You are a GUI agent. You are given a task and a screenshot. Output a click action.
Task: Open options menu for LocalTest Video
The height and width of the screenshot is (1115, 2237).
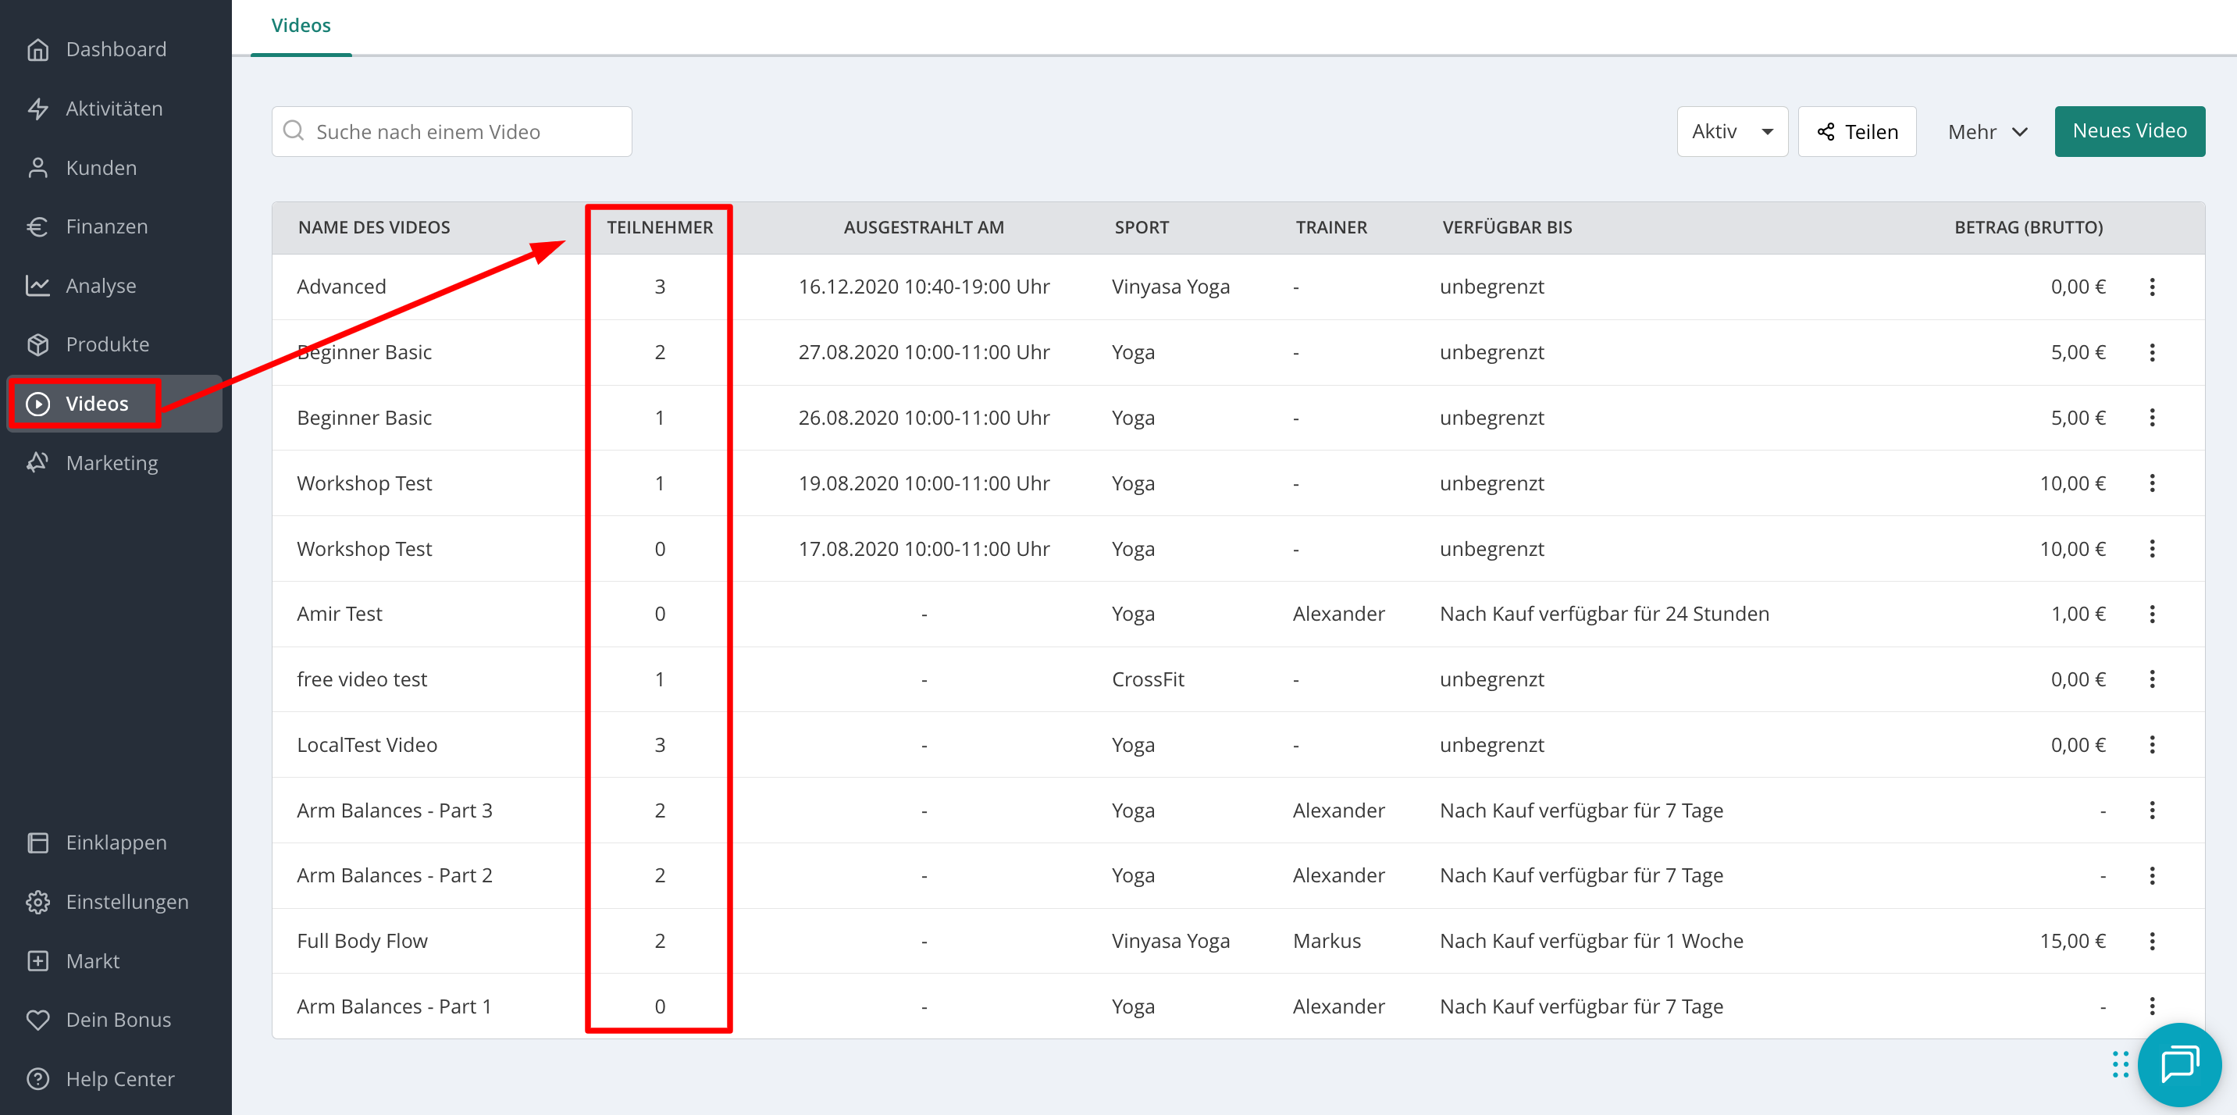pyautogui.click(x=2152, y=745)
